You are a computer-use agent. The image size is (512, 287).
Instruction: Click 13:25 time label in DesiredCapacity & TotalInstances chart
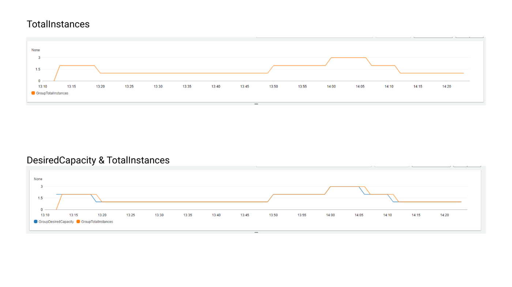click(x=131, y=215)
